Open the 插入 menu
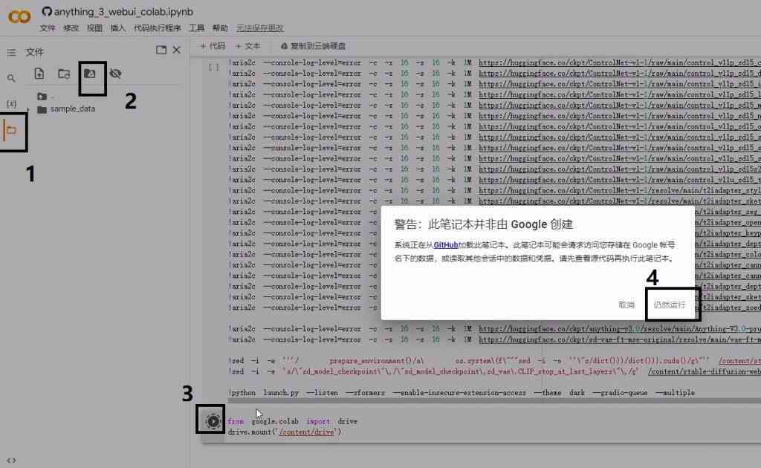The image size is (761, 468). 118,28
